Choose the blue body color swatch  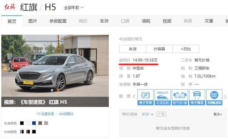[x=34, y=123]
